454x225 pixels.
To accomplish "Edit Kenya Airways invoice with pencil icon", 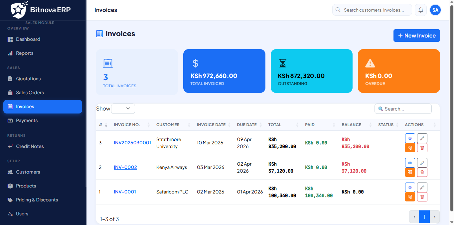I will [x=422, y=163].
